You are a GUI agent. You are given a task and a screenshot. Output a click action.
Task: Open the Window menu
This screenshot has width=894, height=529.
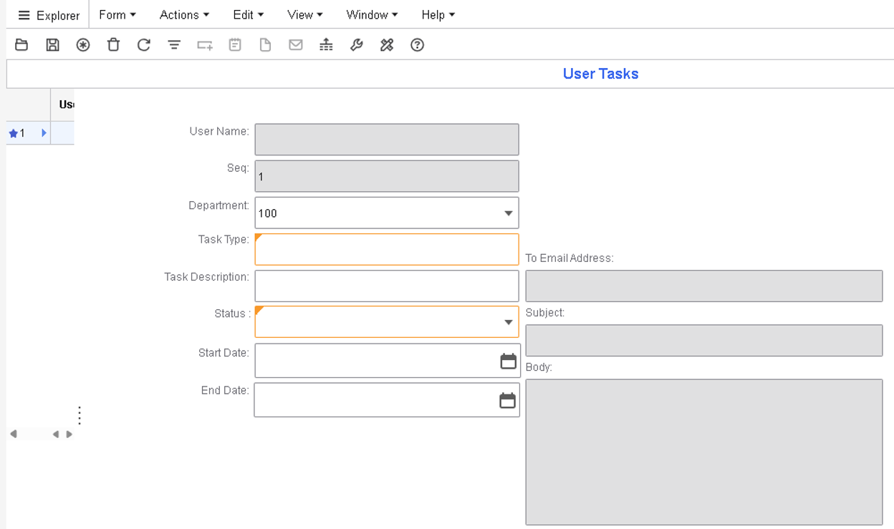click(x=372, y=15)
